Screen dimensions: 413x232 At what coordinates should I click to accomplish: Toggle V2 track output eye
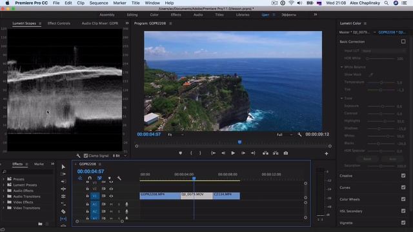click(x=111, y=189)
